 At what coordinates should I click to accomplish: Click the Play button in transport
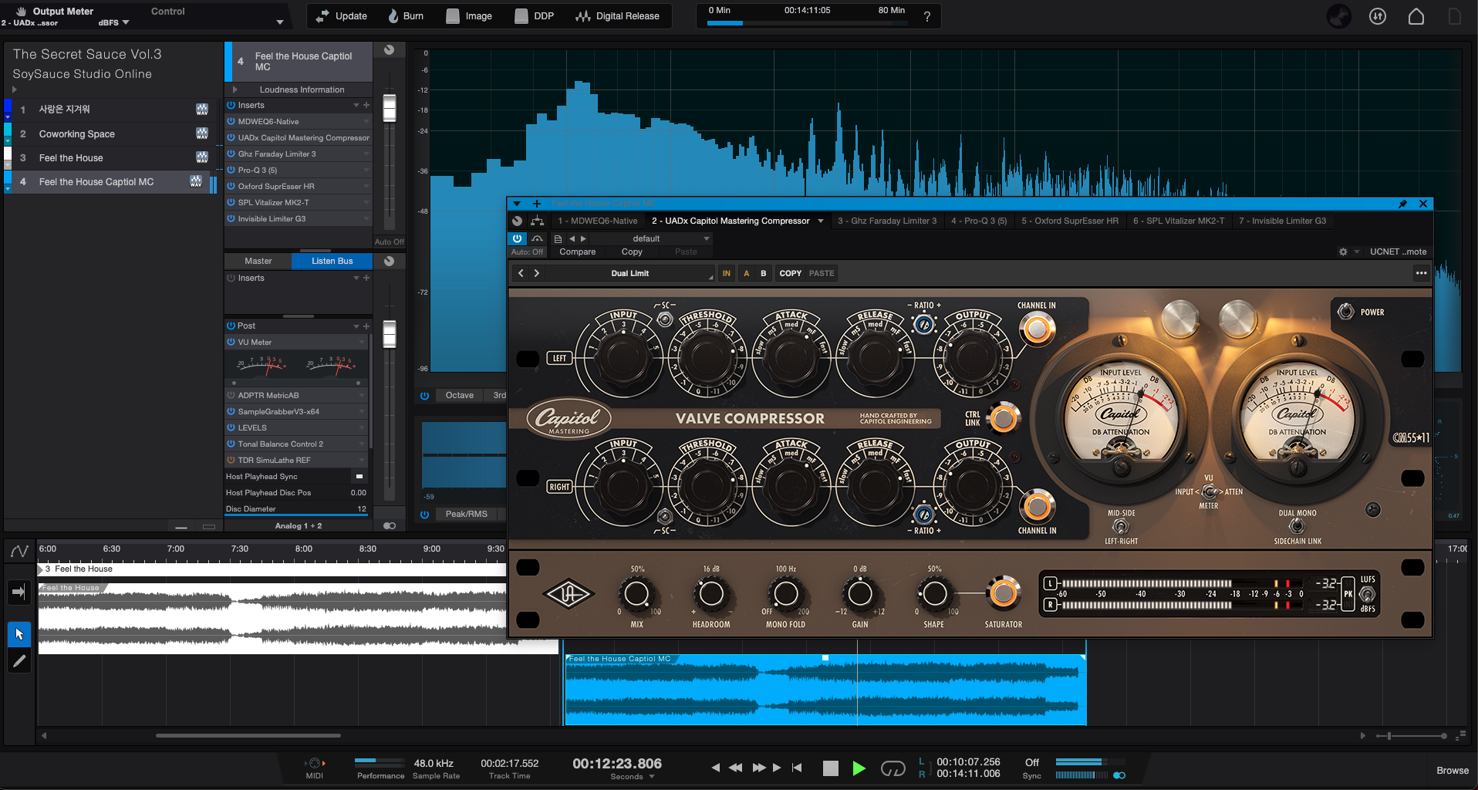859,768
